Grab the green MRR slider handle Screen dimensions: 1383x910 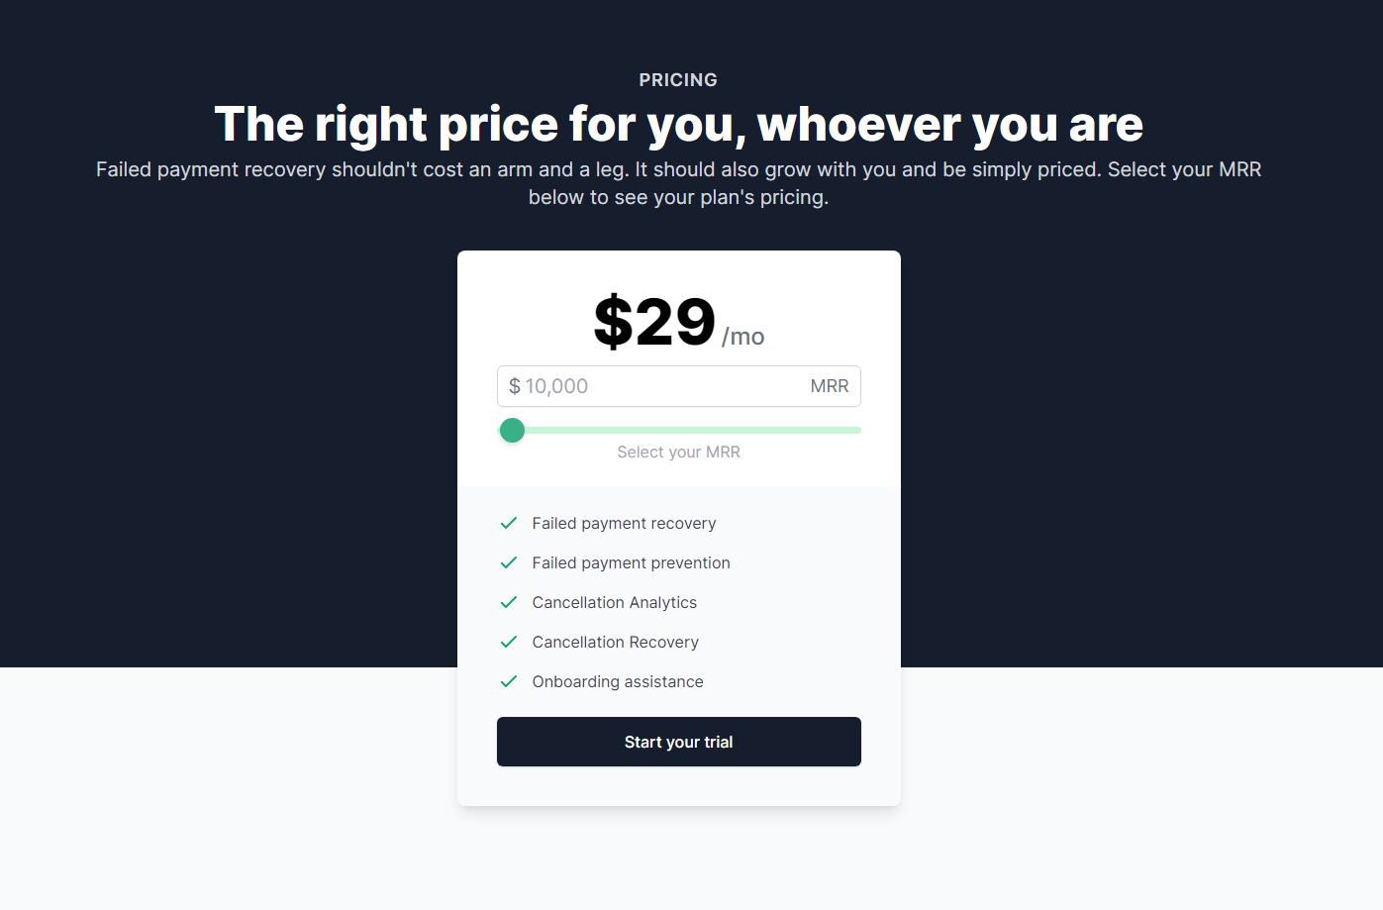pos(512,430)
